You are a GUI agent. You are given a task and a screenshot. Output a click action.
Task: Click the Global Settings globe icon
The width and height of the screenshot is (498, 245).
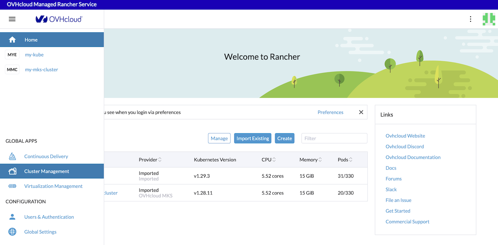point(12,232)
